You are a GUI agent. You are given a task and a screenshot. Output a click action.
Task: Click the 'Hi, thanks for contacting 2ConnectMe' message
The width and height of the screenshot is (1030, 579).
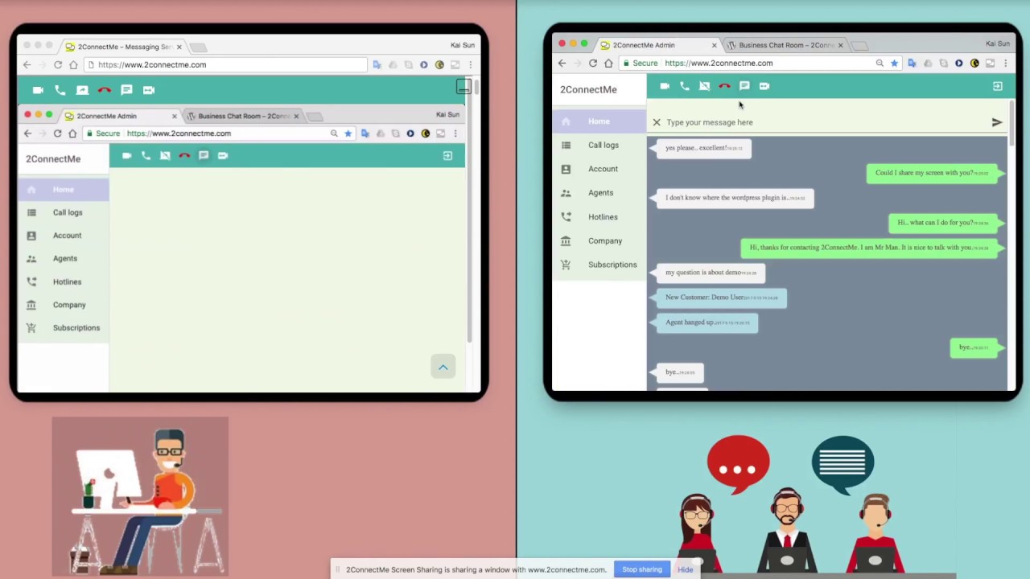871,248
